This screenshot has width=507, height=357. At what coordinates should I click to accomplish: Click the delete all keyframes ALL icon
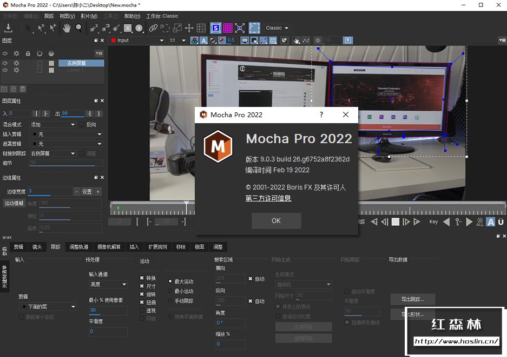[x=480, y=222]
